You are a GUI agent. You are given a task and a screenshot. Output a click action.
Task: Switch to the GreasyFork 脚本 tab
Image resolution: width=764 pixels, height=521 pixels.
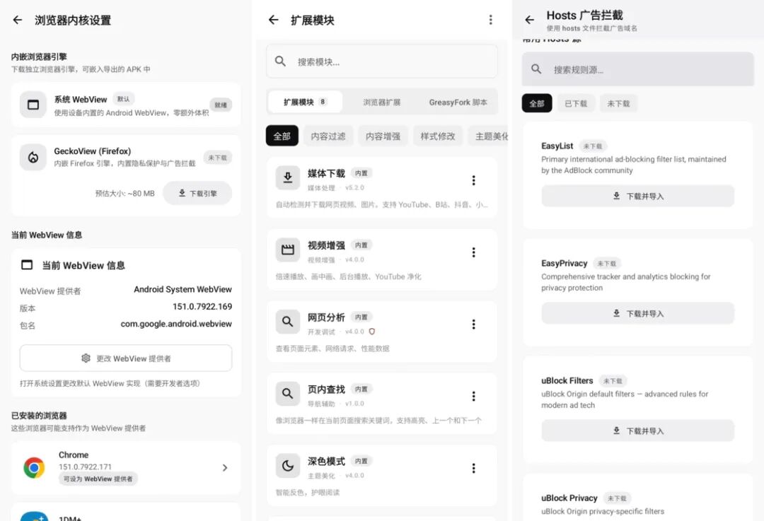click(458, 103)
